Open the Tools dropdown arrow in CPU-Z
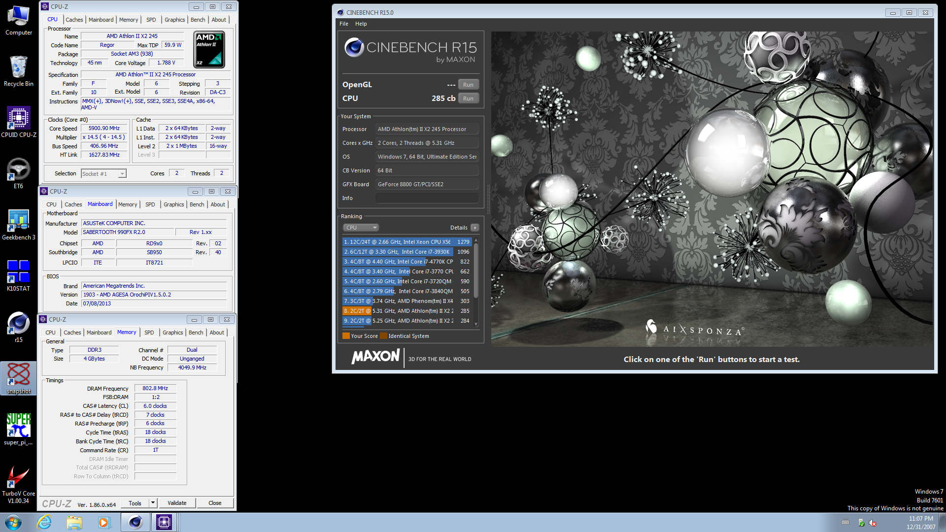This screenshot has width=946, height=532. tap(153, 503)
